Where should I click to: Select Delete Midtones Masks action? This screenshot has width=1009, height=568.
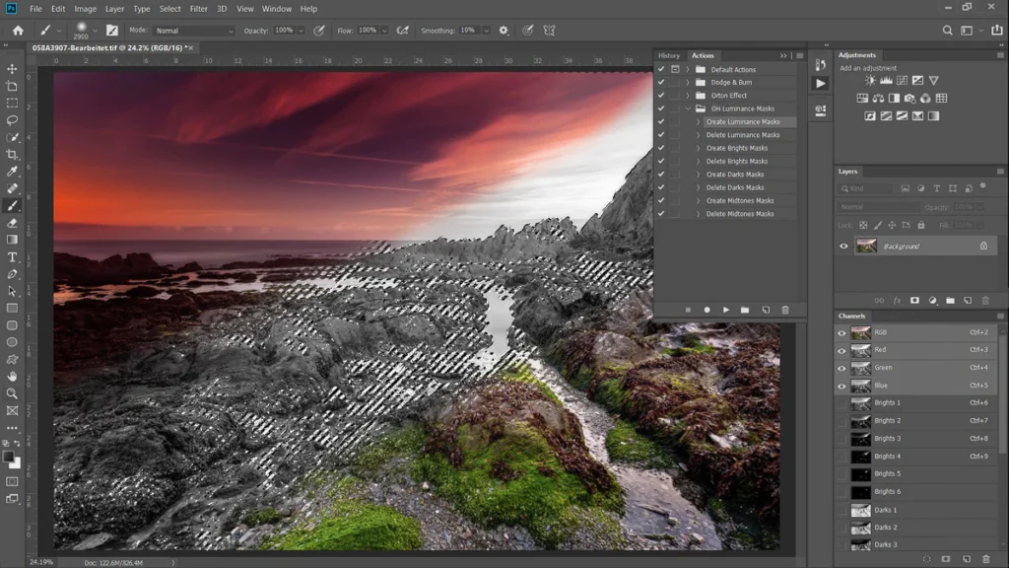coord(740,214)
